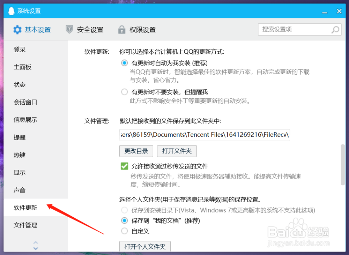The image size is (349, 255).
Task: Click the lock icon for permission settings
Action: point(121,29)
